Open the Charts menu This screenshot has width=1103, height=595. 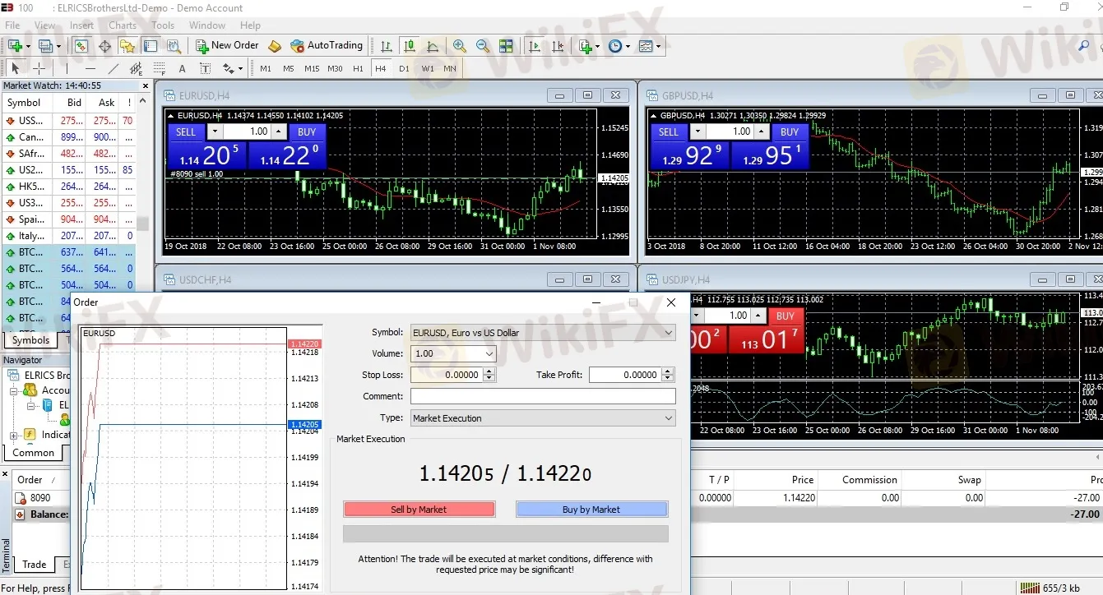tap(123, 25)
